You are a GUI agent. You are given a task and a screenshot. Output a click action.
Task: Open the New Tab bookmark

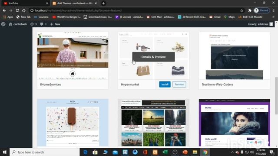[23, 17]
